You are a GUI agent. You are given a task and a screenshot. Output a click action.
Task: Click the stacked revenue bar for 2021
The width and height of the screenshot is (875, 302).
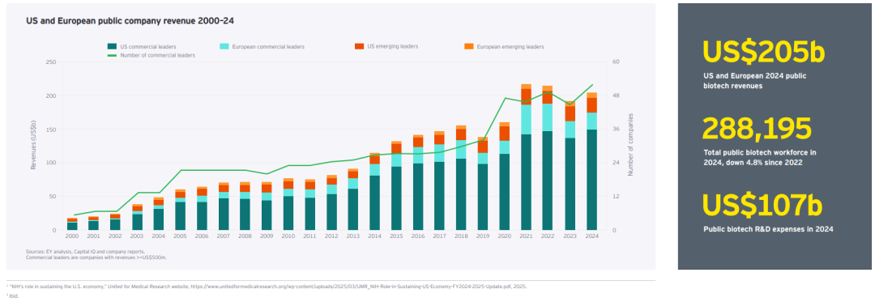[x=527, y=157]
